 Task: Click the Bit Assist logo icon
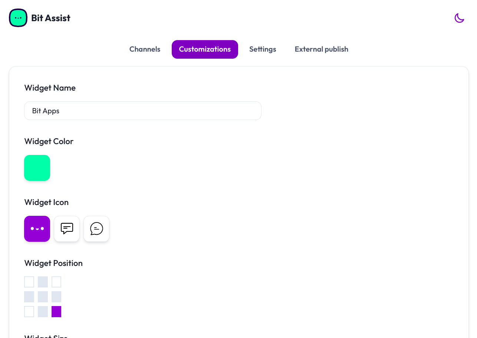(18, 18)
